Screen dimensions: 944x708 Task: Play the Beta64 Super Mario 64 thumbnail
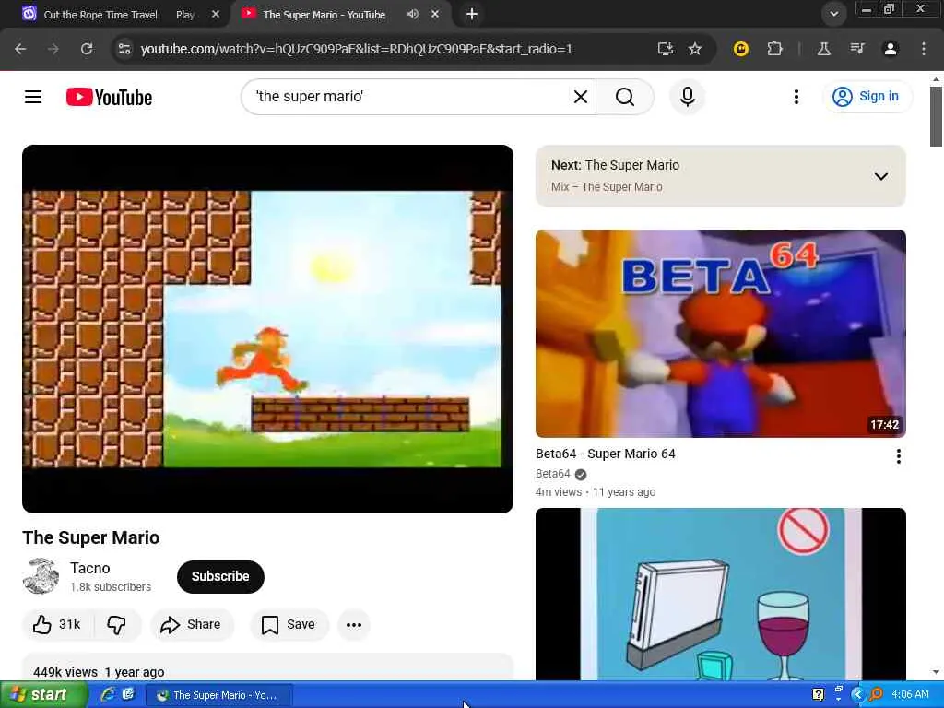click(x=721, y=334)
